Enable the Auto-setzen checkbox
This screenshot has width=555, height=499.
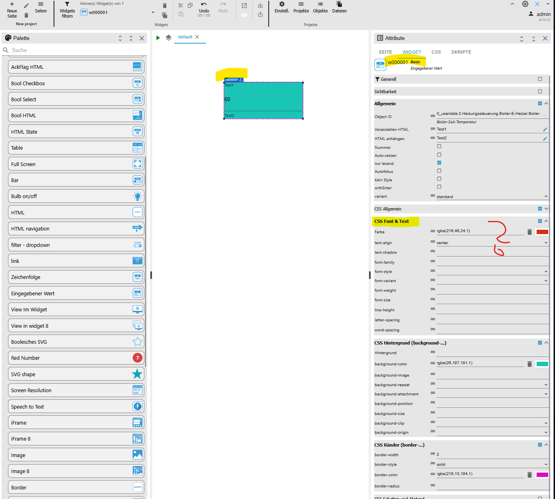point(439,154)
